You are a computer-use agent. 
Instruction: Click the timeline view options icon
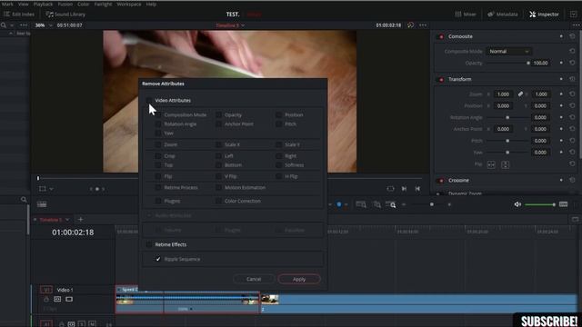pyautogui.click(x=42, y=204)
